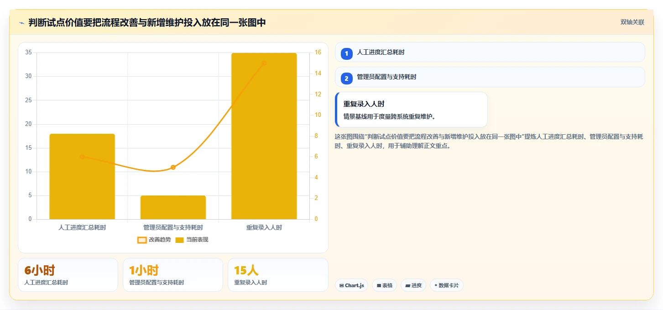Click the 1小时 data card
This screenshot has height=310, width=663.
[x=173, y=275]
